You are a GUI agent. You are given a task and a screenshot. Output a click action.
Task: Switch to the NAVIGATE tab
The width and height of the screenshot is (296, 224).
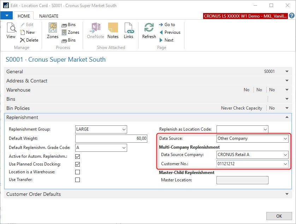coord(49,16)
